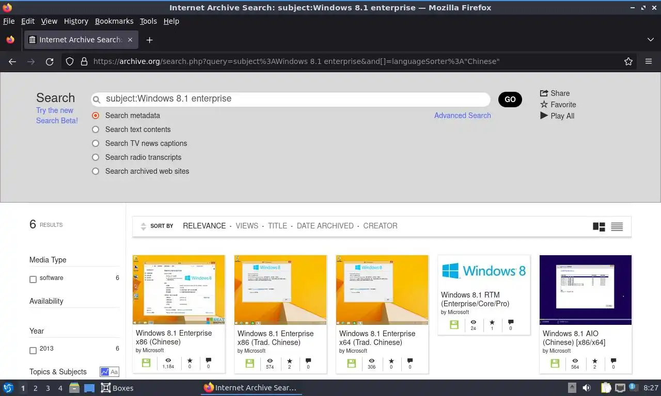Screen dimensions: 661x396
Task: Toggle sort direction arrows
Action: point(144,226)
